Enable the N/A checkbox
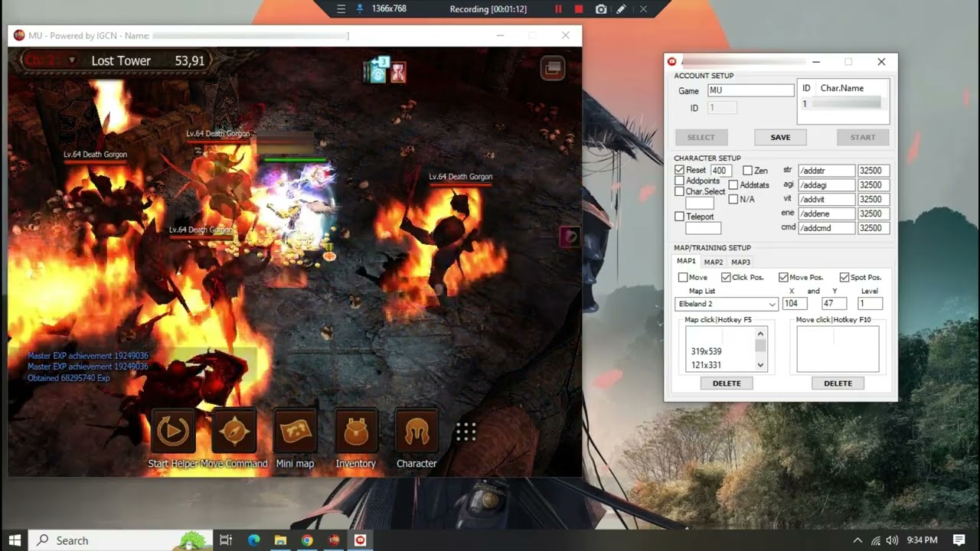Viewport: 980px width, 551px height. 733,199
